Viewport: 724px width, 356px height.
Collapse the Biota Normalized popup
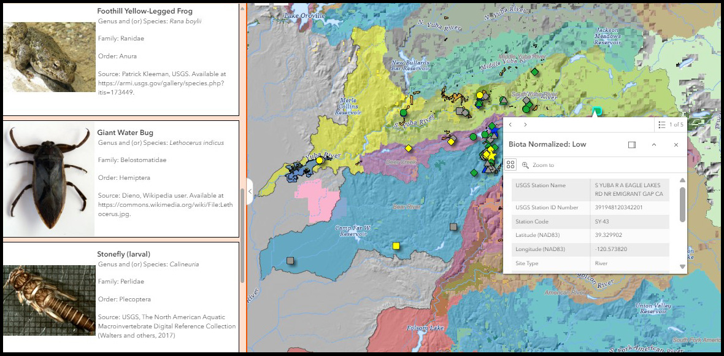click(654, 144)
